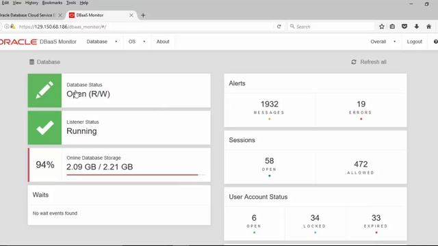Image resolution: width=438 pixels, height=246 pixels.
Task: Click the Open (R/W) database status text
Action: tap(88, 94)
